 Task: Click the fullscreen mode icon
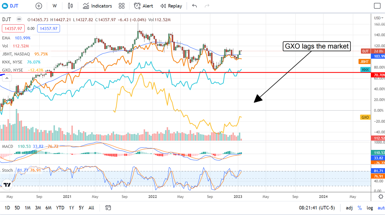377,6
